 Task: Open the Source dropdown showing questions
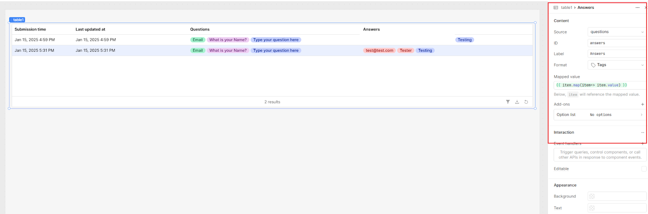616,32
